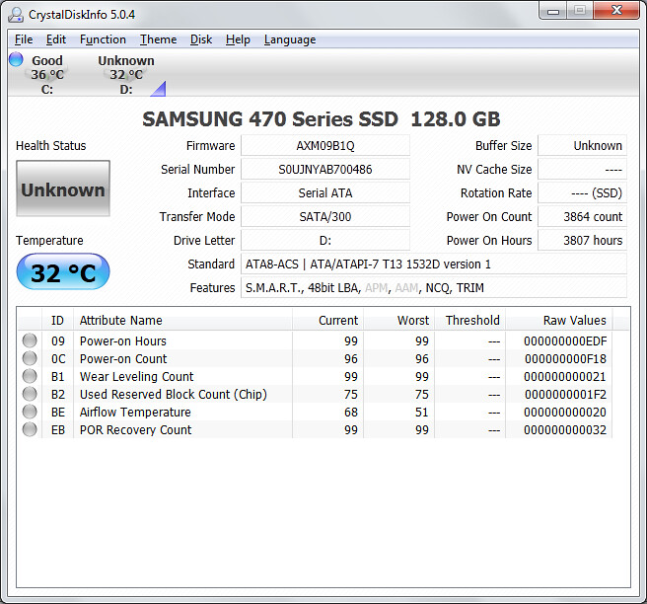Click the Features field with NCQ, TRIM
The width and height of the screenshot is (647, 604).
[x=434, y=287]
